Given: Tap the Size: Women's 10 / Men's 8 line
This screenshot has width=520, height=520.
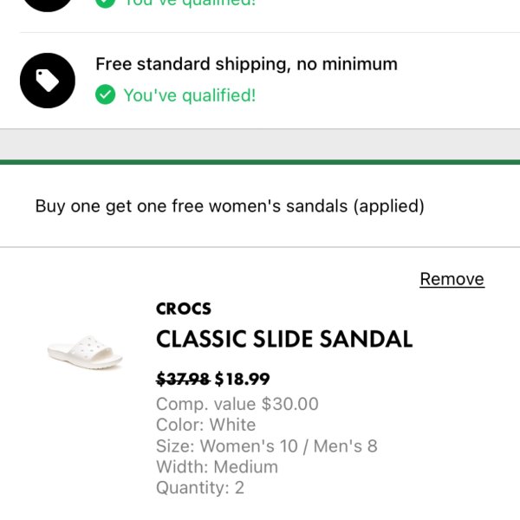Looking at the screenshot, I should click(267, 445).
